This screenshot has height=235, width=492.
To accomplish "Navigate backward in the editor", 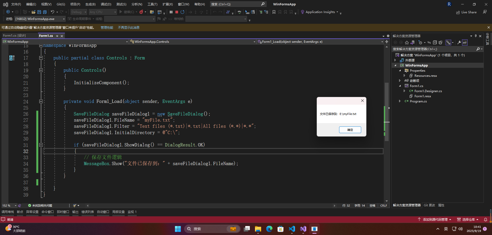I will tap(8, 12).
